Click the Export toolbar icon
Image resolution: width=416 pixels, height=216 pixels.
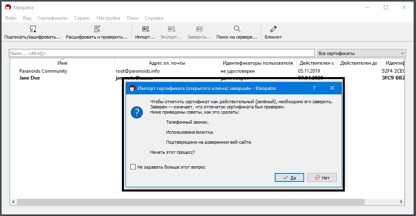click(x=171, y=29)
